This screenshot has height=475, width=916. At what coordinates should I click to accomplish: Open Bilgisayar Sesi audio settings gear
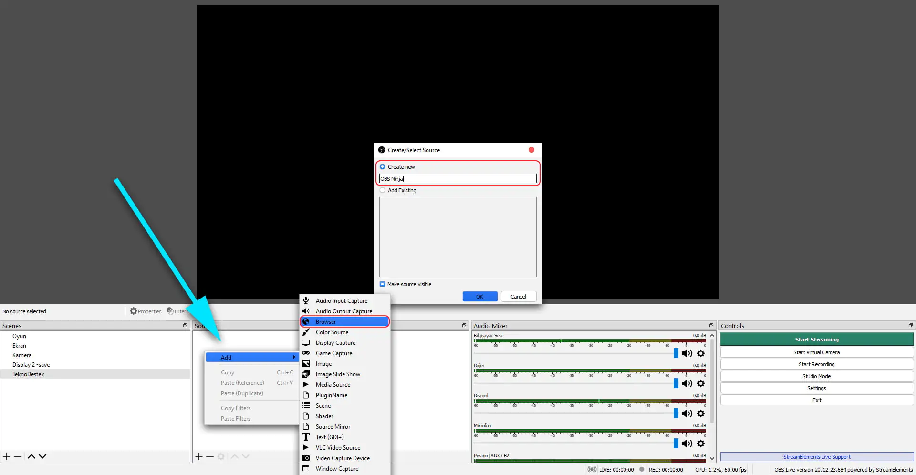pos(701,353)
